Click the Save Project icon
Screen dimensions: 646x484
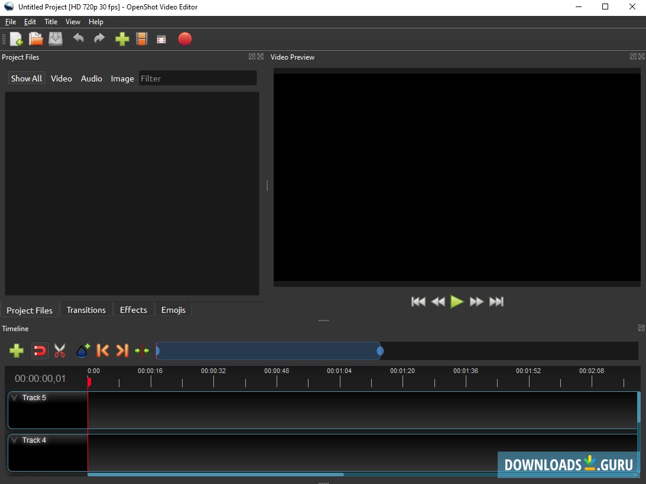click(56, 39)
